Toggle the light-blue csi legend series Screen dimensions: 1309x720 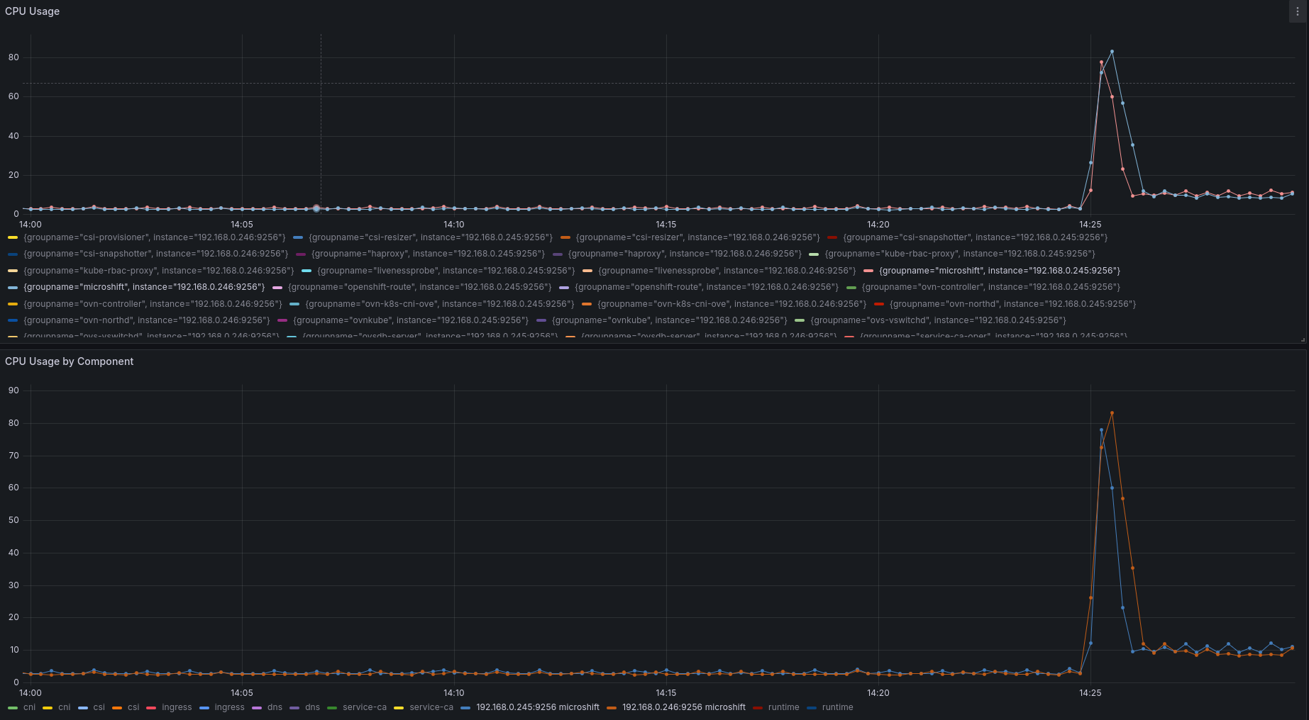click(x=99, y=707)
